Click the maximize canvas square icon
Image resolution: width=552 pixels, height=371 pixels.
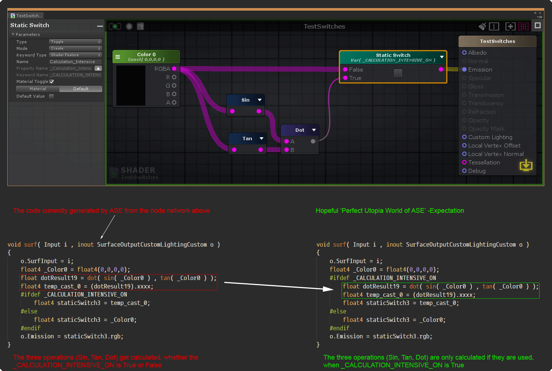click(x=538, y=25)
